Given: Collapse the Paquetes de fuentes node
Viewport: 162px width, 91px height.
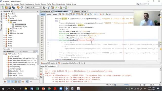Looking at the screenshot, I should pyautogui.click(x=6, y=20).
